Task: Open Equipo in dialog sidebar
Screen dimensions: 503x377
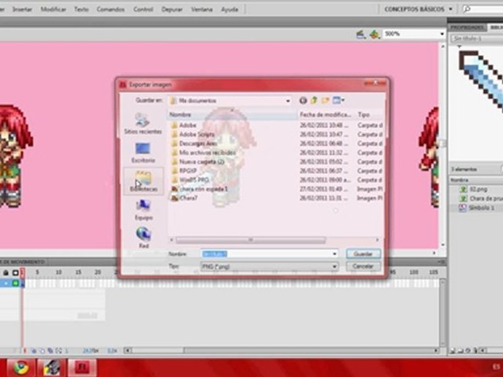Action: pos(143,209)
